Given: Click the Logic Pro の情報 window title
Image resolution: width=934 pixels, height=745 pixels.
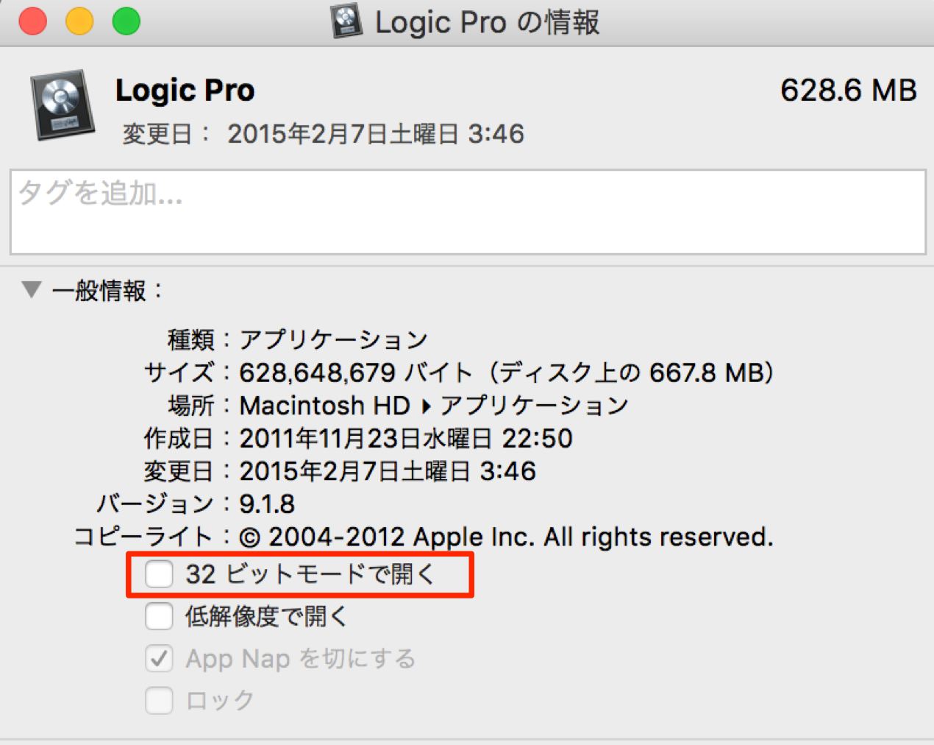Looking at the screenshot, I should [487, 22].
